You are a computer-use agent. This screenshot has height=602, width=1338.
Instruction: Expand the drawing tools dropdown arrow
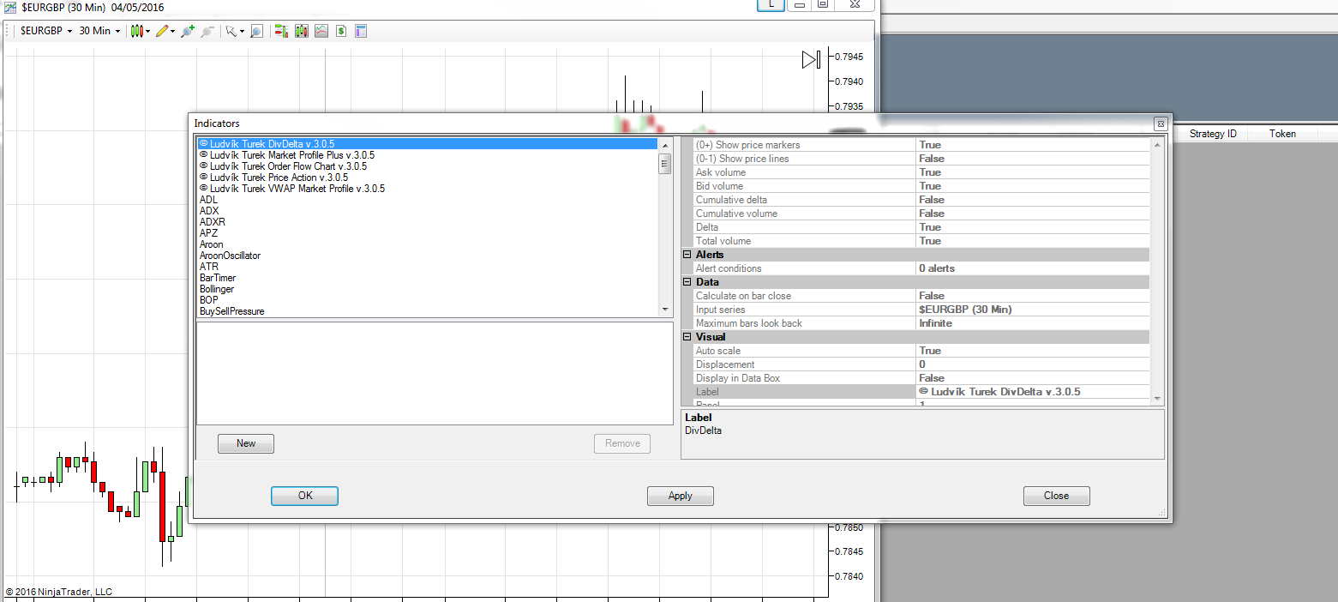[172, 32]
